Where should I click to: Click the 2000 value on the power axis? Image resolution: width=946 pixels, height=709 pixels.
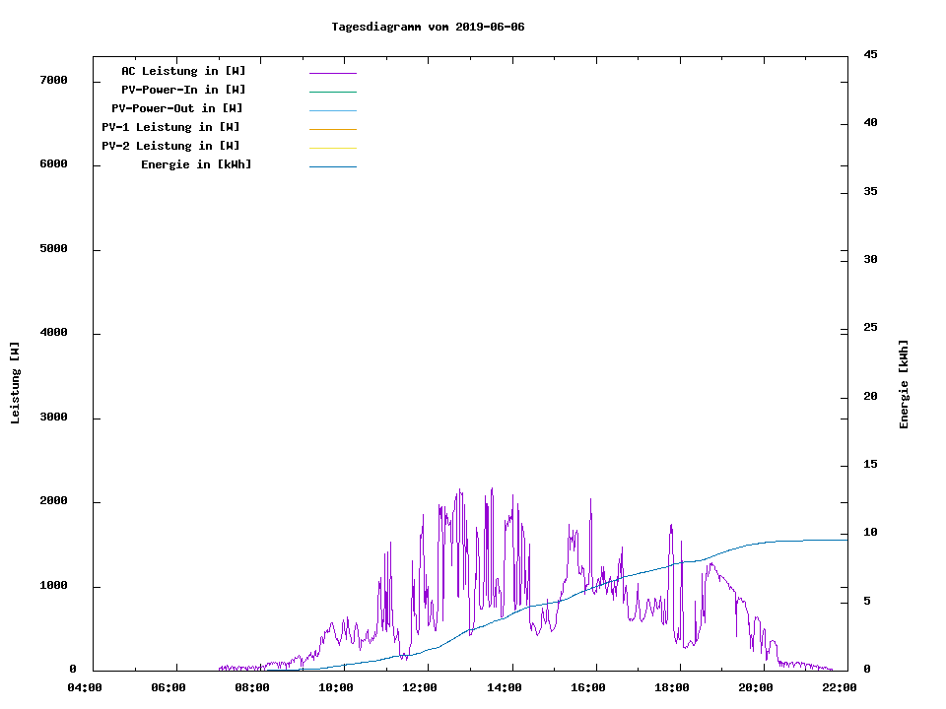(x=53, y=501)
